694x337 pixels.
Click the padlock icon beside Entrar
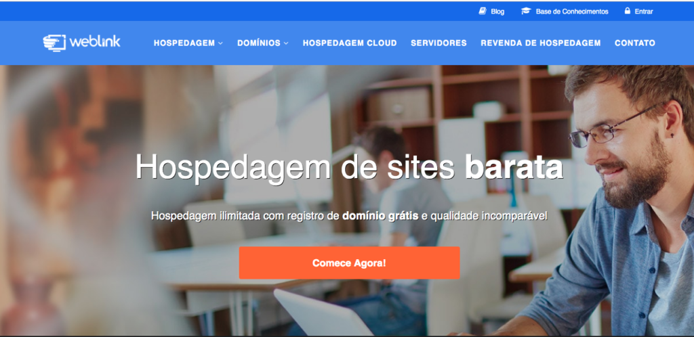[627, 11]
